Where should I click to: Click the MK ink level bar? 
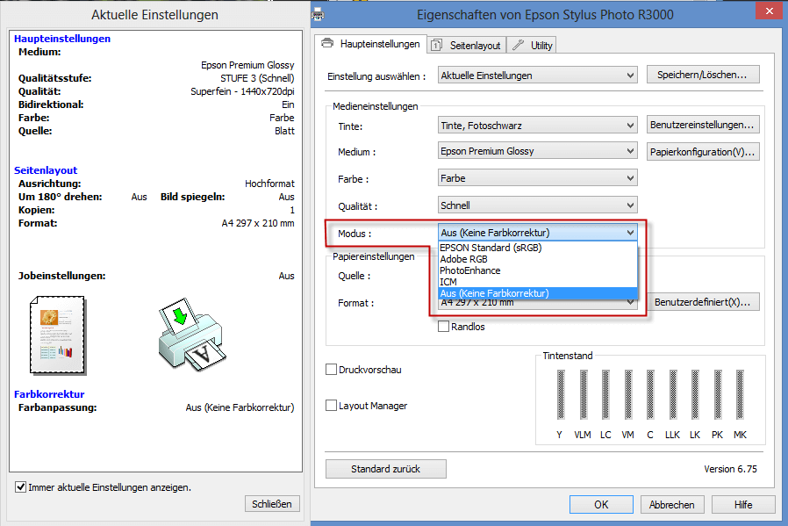[740, 395]
